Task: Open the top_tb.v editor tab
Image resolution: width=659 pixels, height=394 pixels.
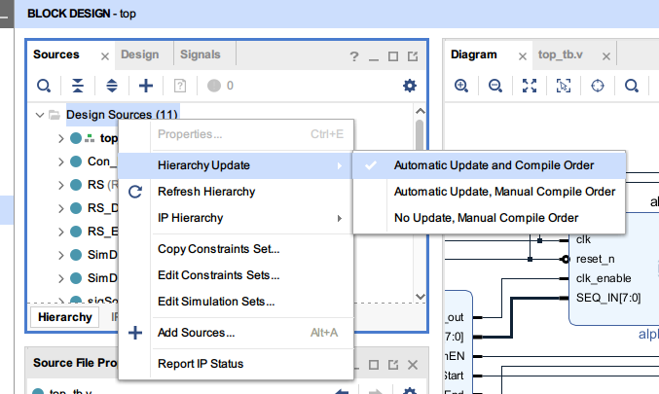Action: pyautogui.click(x=560, y=55)
